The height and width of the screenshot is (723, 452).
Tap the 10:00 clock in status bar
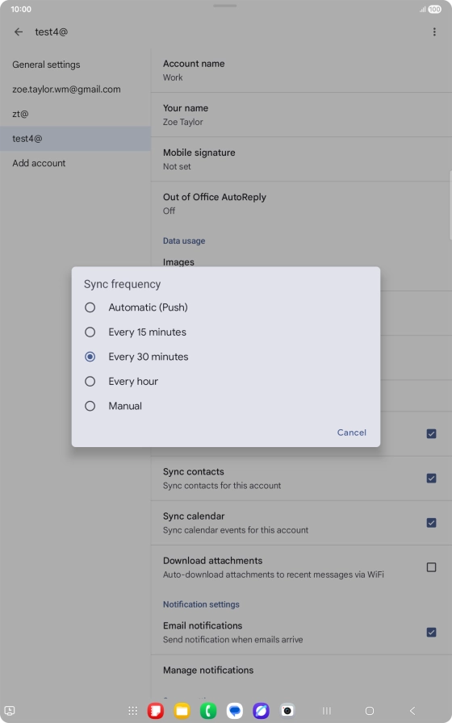[21, 9]
